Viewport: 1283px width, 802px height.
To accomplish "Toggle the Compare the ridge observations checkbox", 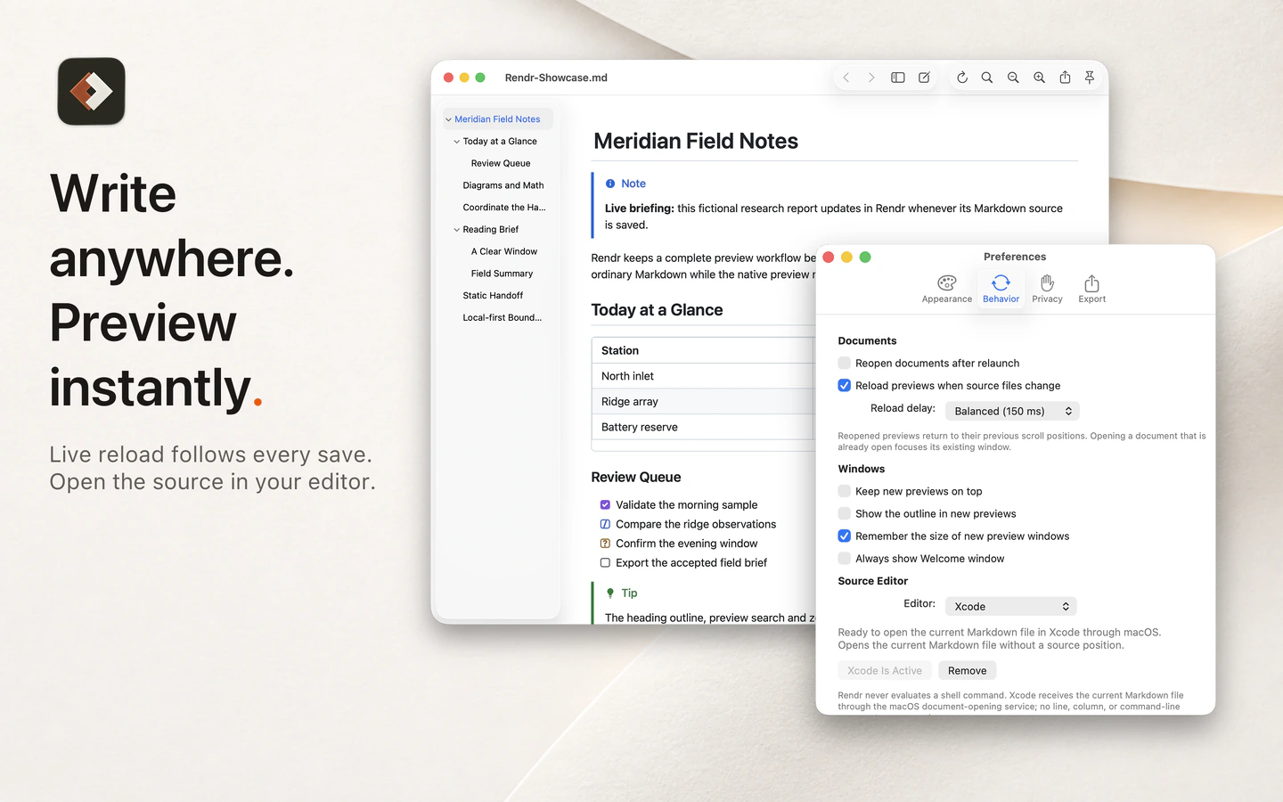I will coord(605,524).
